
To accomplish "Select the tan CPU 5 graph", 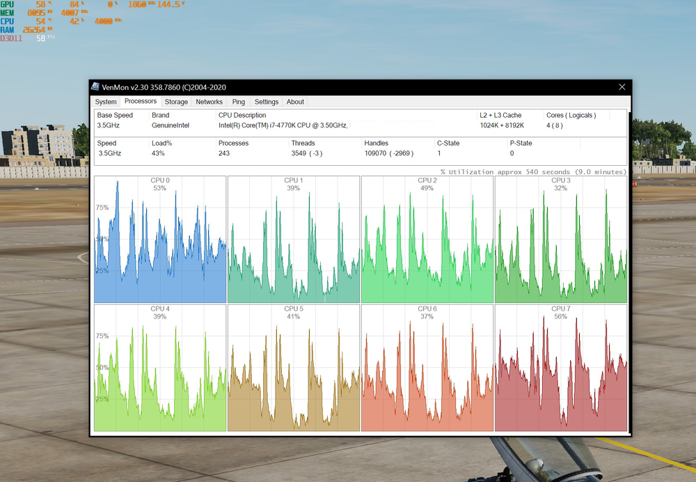I will coord(293,368).
